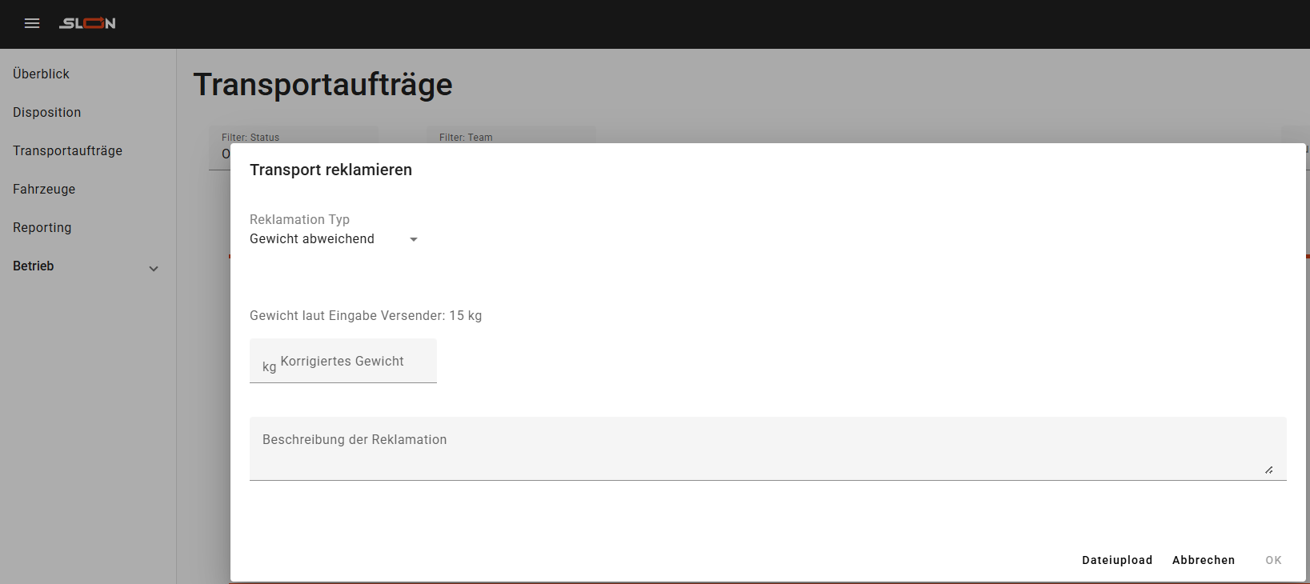The width and height of the screenshot is (1310, 584).
Task: Click the Betrieb sidebar label
Action: 34,266
